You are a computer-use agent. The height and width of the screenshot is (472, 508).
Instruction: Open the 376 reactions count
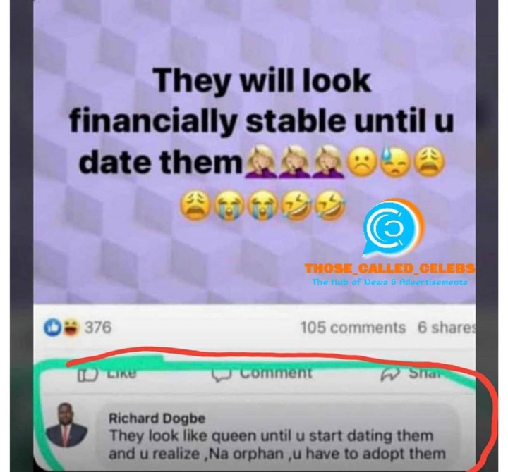[x=98, y=327]
